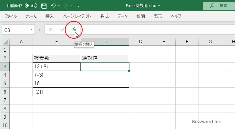Click the formula bar Cancel X icon
235x129 pixels.
[x=51, y=29]
